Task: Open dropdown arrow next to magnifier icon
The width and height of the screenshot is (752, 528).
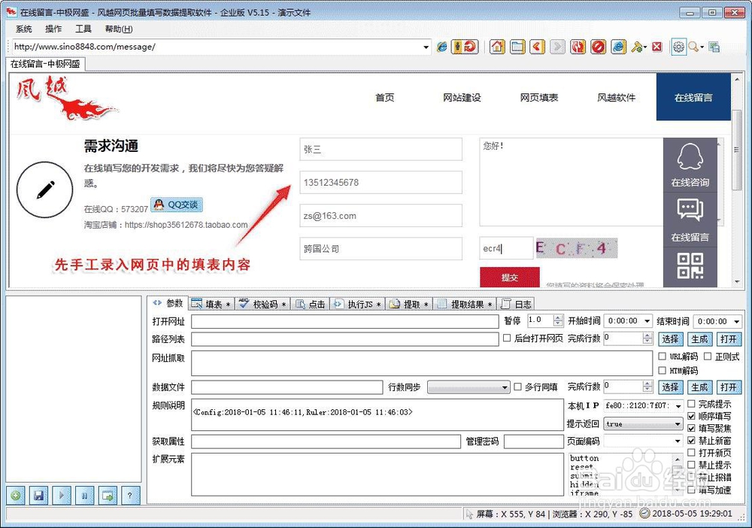Action: 702,47
